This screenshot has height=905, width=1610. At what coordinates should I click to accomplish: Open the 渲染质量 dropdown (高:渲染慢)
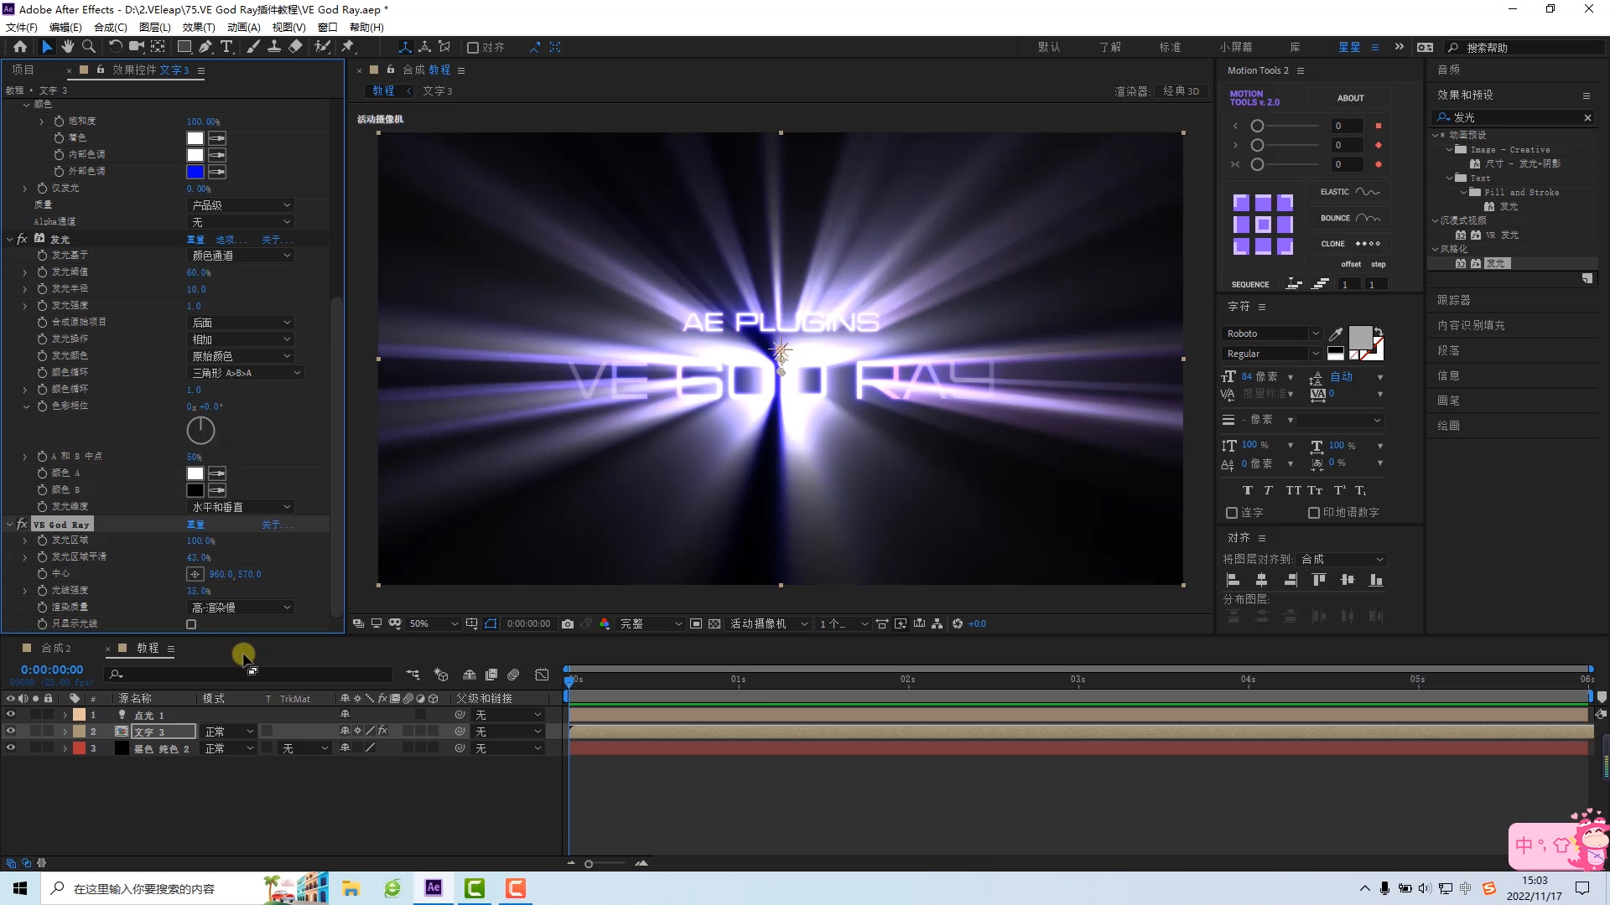pyautogui.click(x=241, y=608)
